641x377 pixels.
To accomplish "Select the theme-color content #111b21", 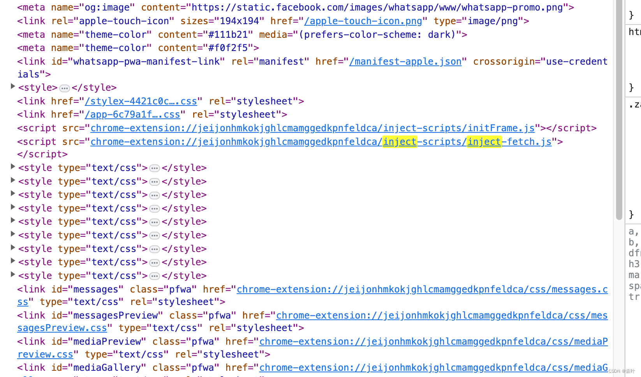I will coord(228,35).
